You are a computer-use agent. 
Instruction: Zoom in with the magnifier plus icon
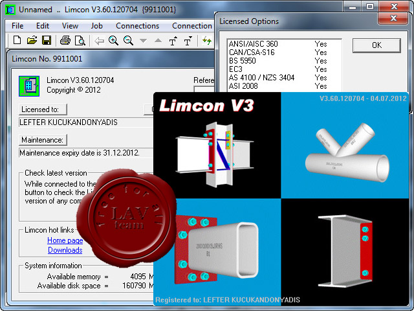pyautogui.click(x=114, y=40)
